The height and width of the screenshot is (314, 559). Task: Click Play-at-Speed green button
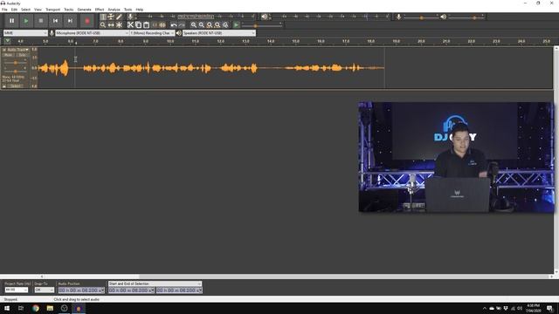point(236,25)
